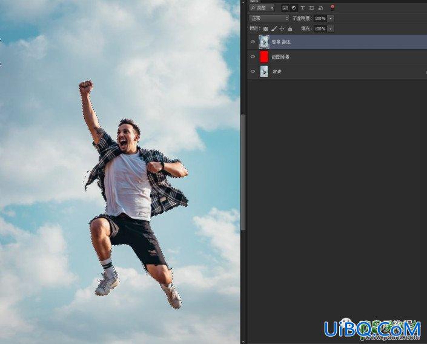Toggle lock image pixels brush icon
427x344 pixels.
coord(274,29)
